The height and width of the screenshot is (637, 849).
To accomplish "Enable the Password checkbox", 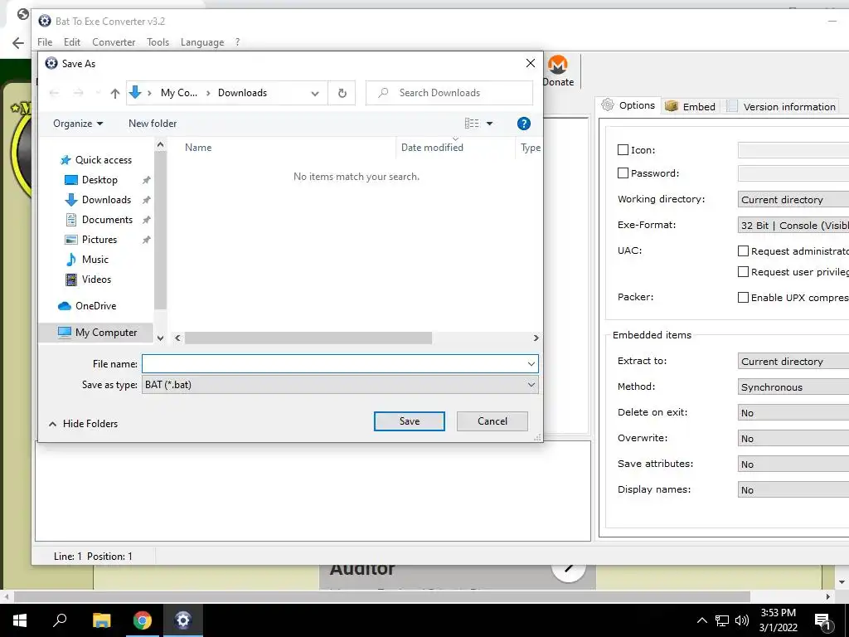I will [x=623, y=173].
